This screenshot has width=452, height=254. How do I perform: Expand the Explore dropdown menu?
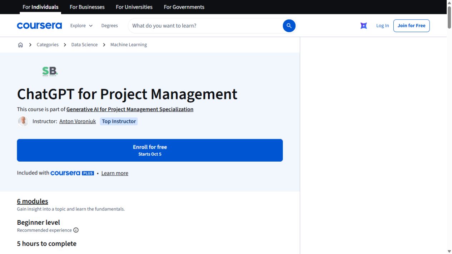(x=81, y=26)
